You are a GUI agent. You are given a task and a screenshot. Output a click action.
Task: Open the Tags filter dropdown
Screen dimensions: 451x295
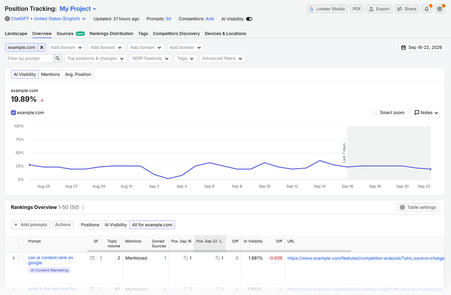pyautogui.click(x=185, y=58)
